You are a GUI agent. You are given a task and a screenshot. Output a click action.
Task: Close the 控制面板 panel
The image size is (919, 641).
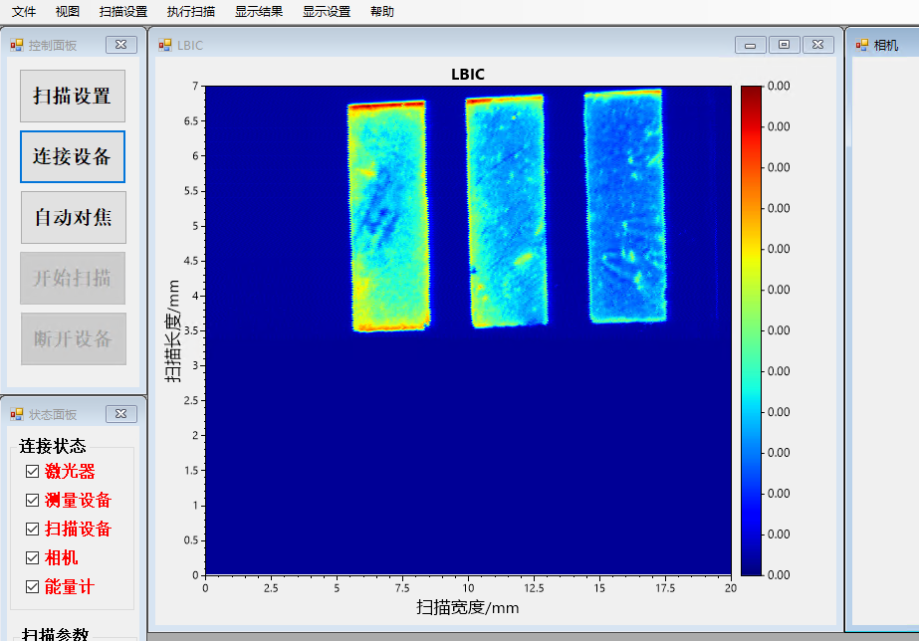(121, 45)
